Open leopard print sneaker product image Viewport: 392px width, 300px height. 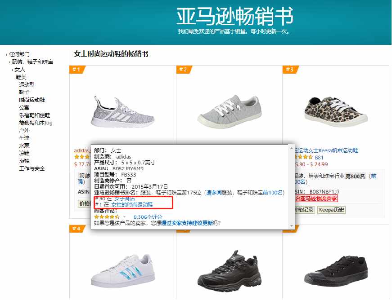(x=335, y=111)
